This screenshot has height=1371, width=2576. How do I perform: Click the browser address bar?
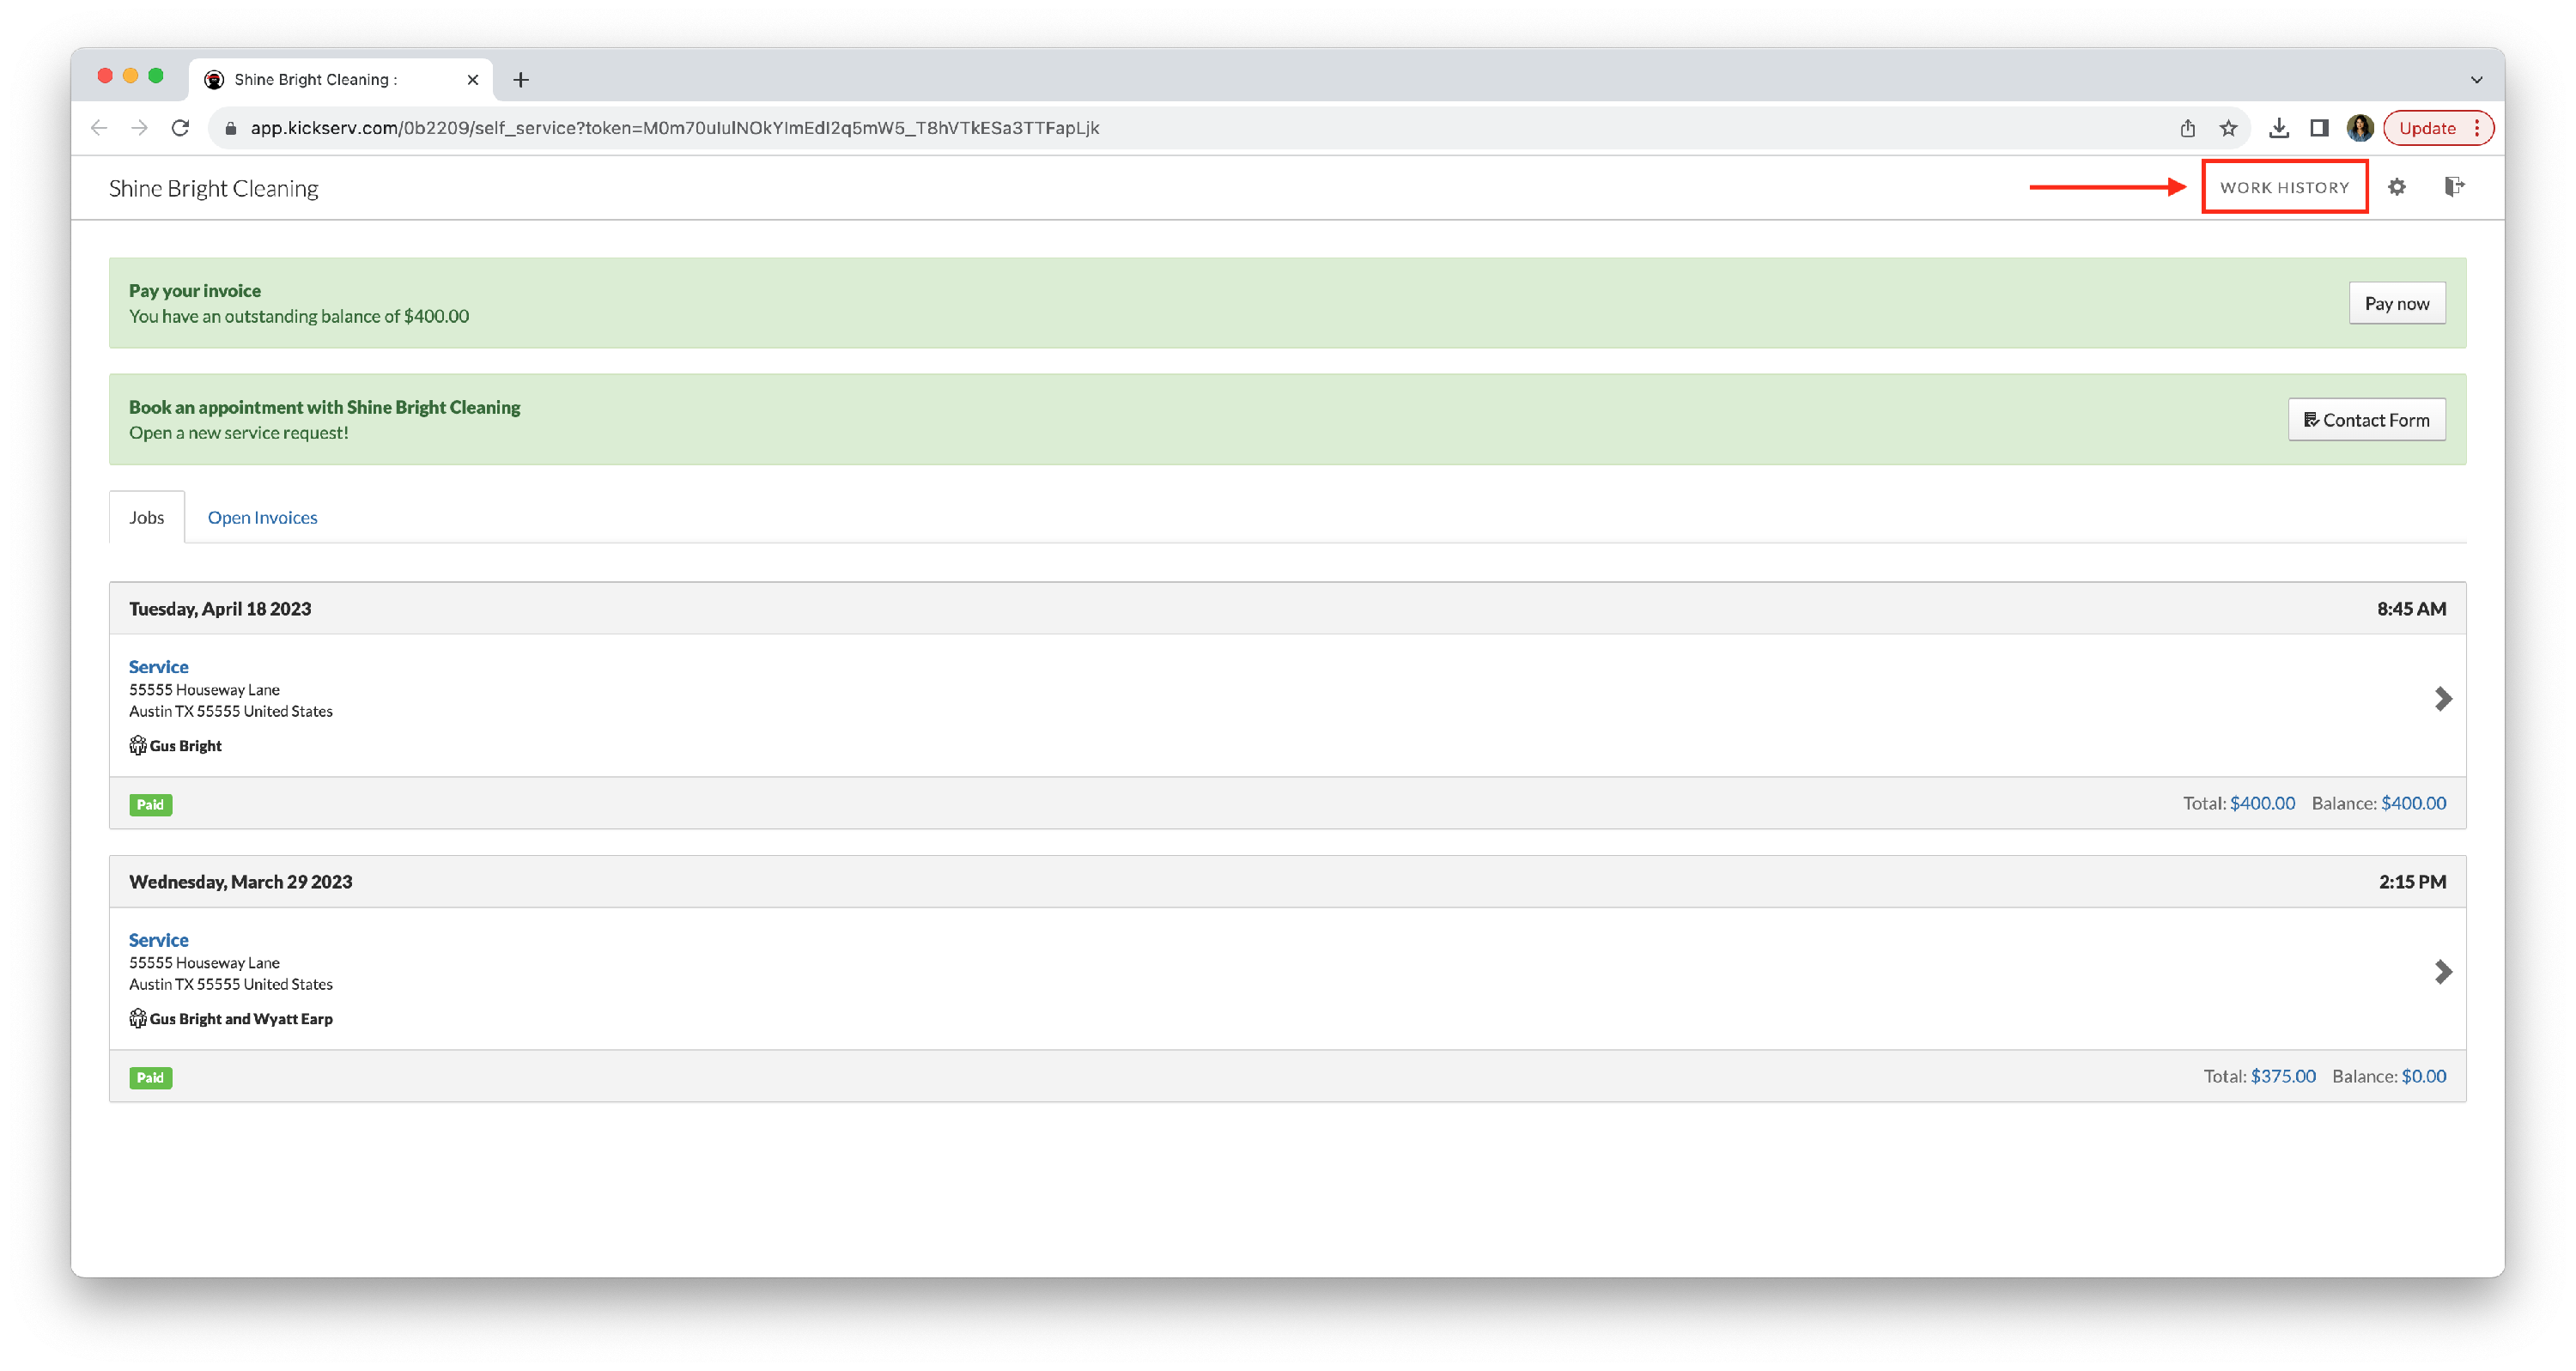tap(1100, 128)
